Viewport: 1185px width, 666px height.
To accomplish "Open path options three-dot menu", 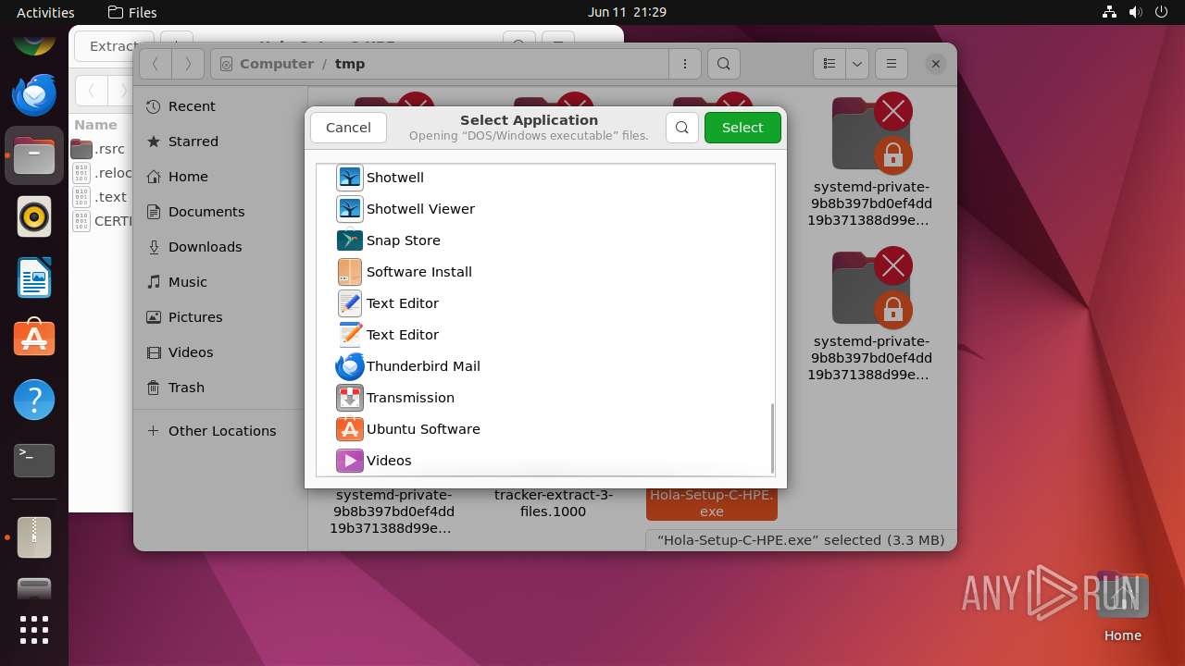I will pyautogui.click(x=685, y=64).
